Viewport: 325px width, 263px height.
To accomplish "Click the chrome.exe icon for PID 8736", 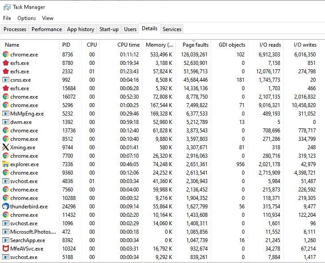I will pos(6,55).
